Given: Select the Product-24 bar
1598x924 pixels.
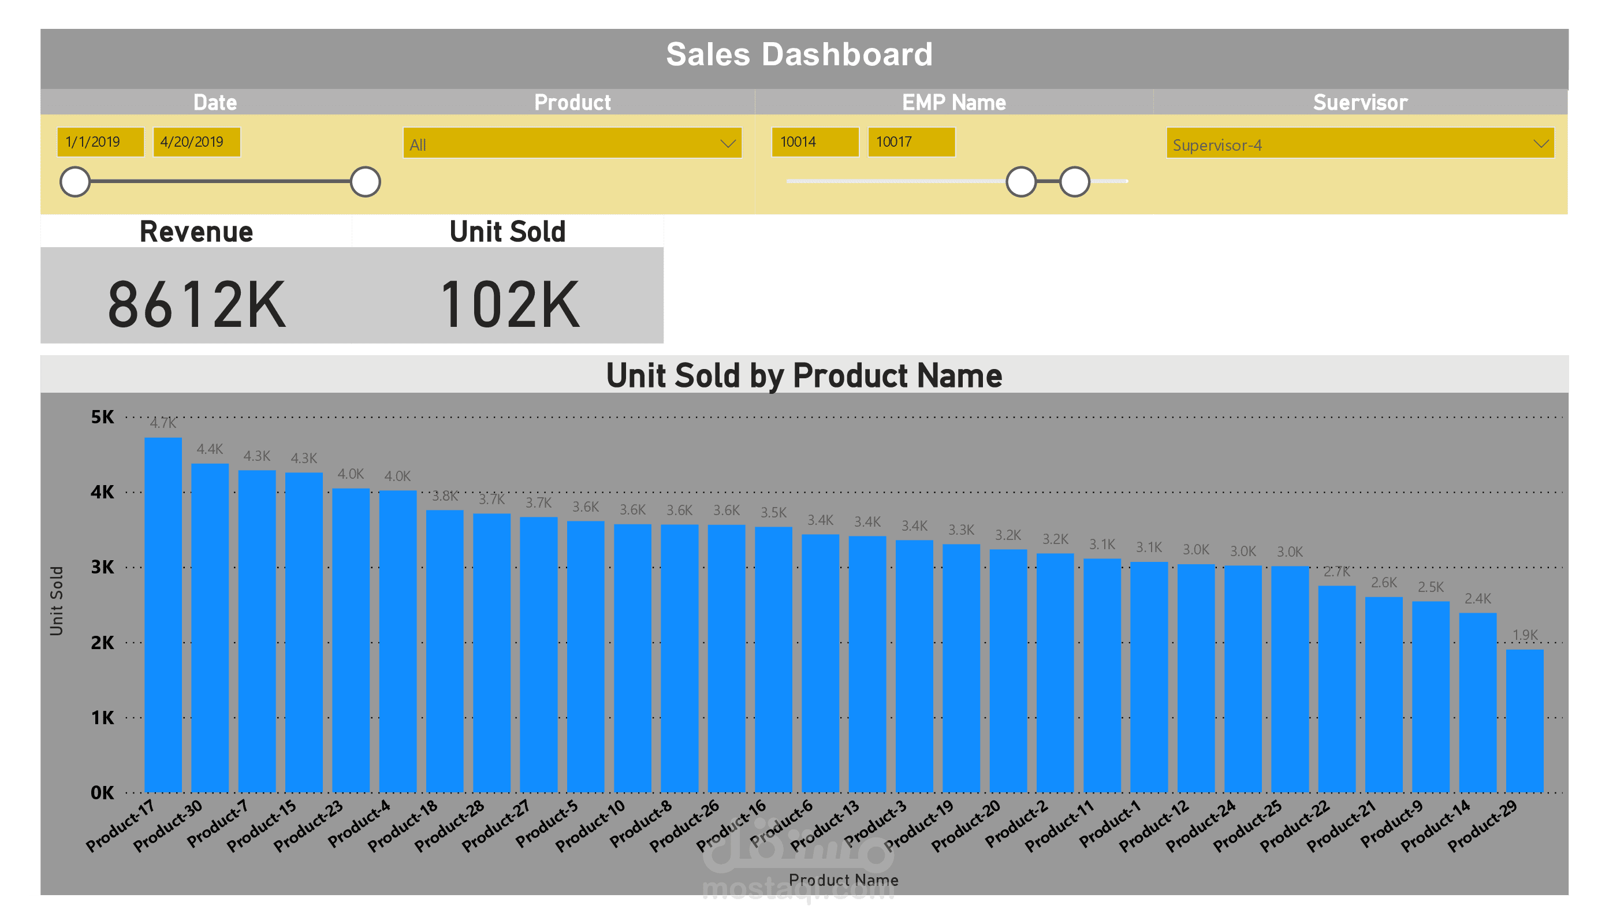Looking at the screenshot, I should pyautogui.click(x=1243, y=679).
